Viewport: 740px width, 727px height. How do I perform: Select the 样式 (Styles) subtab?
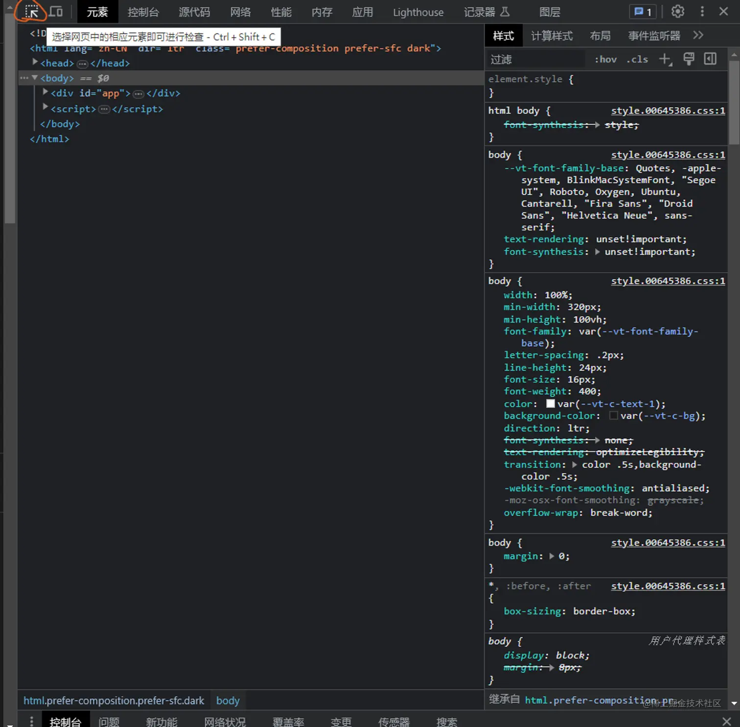point(503,36)
